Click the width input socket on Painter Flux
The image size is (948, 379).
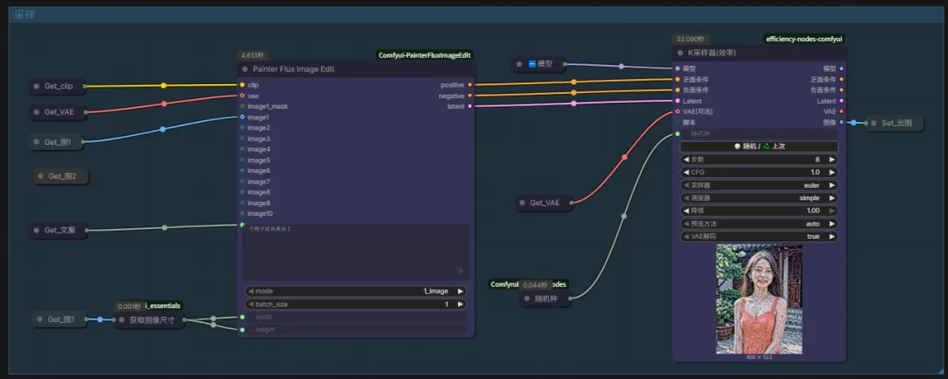tap(242, 317)
